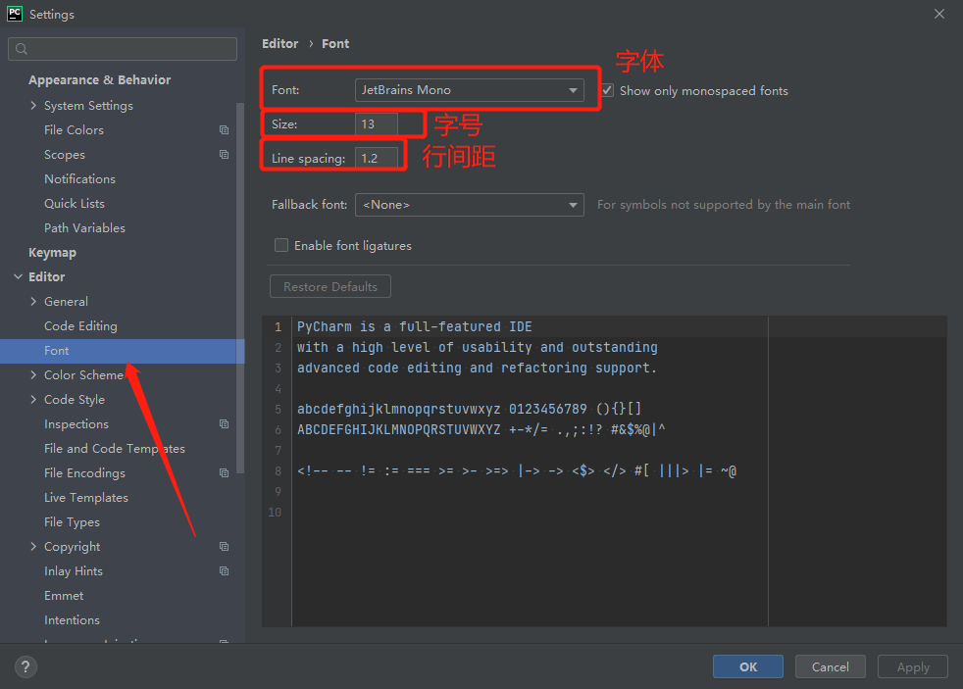Image resolution: width=963 pixels, height=689 pixels.
Task: Click the project-level icon beside File Colors
Action: tap(225, 130)
